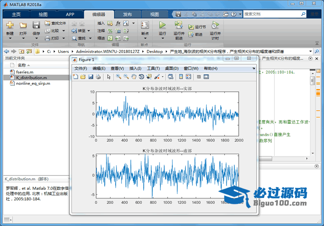
Task: Click the editor horizontal scrollbar thumb
Action: pyautogui.click(x=265, y=159)
